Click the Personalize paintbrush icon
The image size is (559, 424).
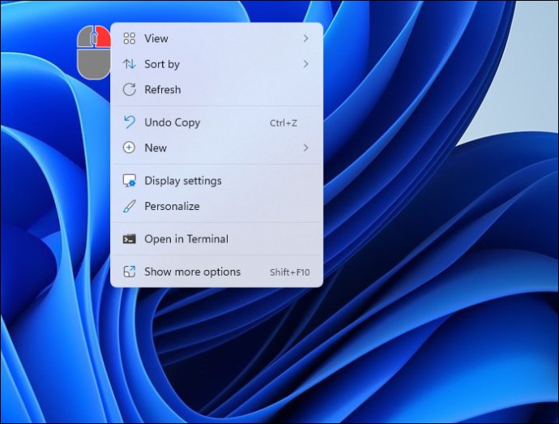[x=129, y=206]
